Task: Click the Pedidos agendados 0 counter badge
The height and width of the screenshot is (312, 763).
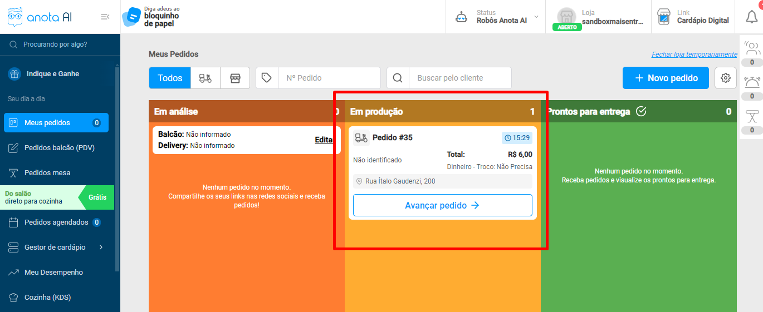Action: point(96,222)
